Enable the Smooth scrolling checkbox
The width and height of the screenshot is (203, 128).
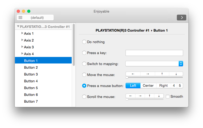168,97
